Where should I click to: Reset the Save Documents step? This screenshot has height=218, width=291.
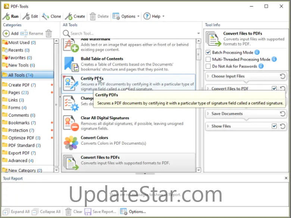tap(282, 114)
